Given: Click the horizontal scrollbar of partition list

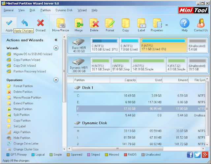Looking at the screenshot, I should click(117, 148).
